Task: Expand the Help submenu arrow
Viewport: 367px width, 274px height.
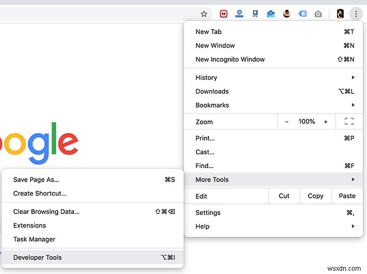Action: click(353, 226)
